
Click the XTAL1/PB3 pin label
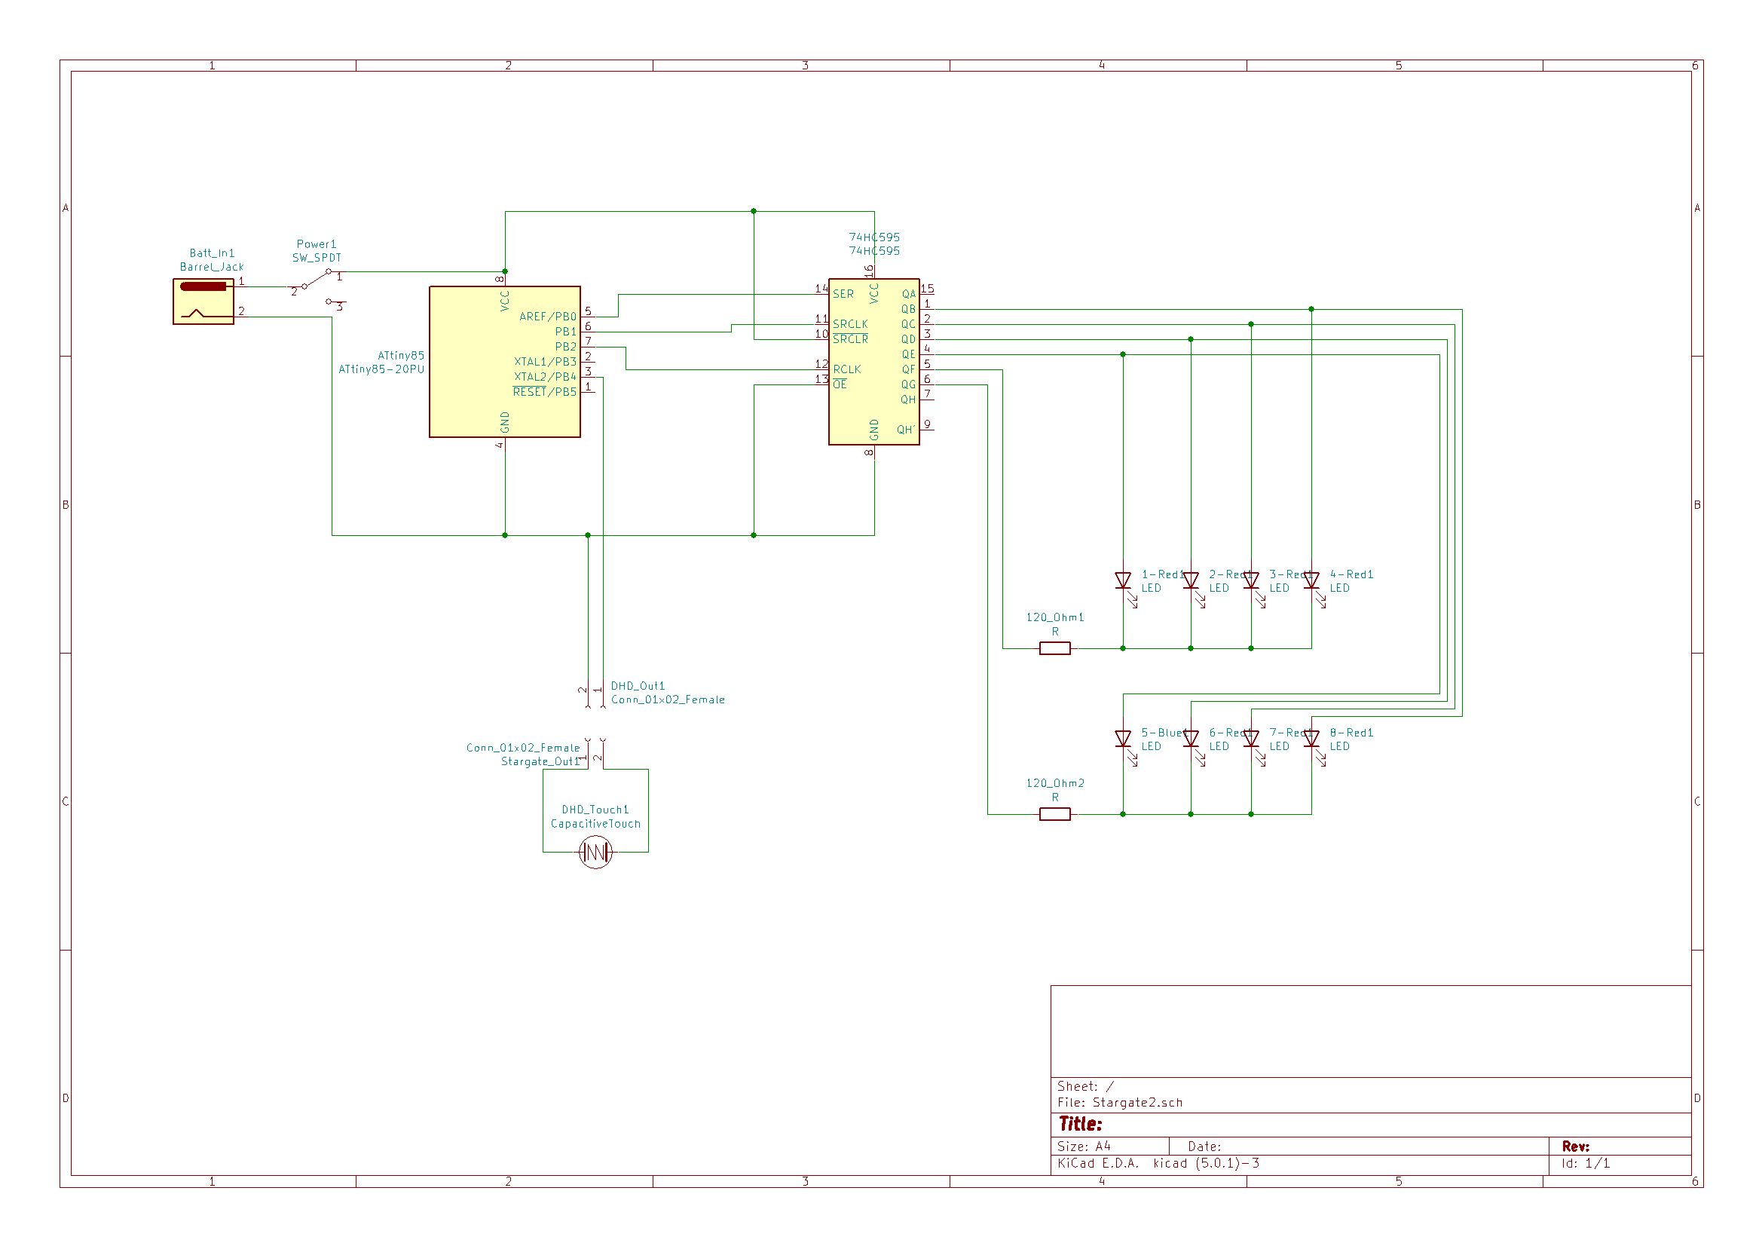pyautogui.click(x=546, y=362)
